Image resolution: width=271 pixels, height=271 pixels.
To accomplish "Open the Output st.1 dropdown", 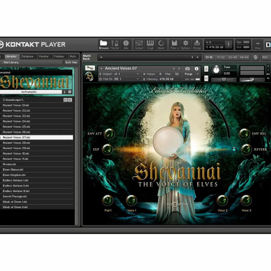I will tap(138, 74).
